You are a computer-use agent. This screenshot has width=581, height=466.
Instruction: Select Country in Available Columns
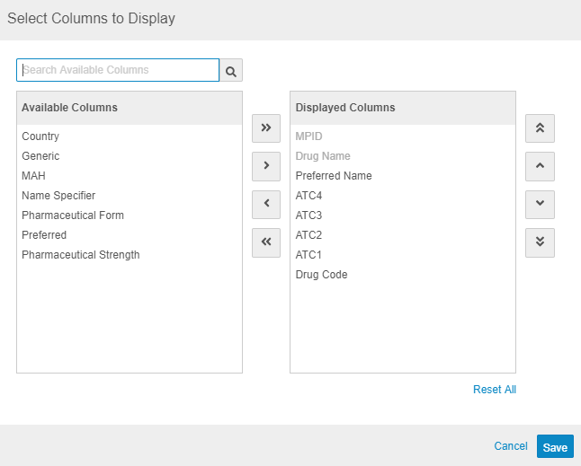40,136
